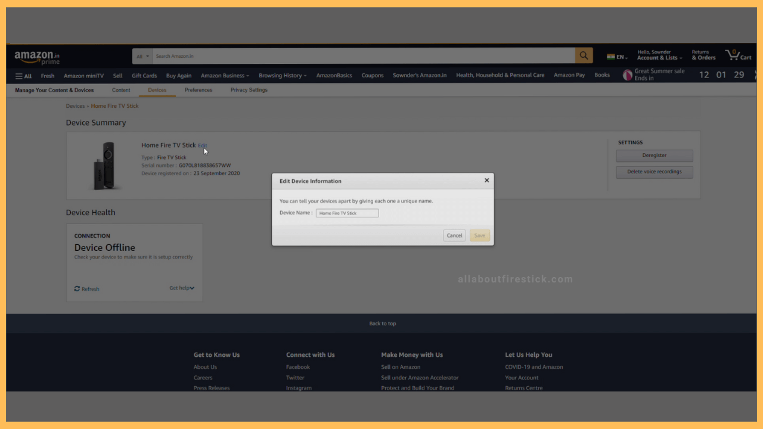The width and height of the screenshot is (763, 429).
Task: Click the Cancel button in dialog
Action: pyautogui.click(x=454, y=235)
